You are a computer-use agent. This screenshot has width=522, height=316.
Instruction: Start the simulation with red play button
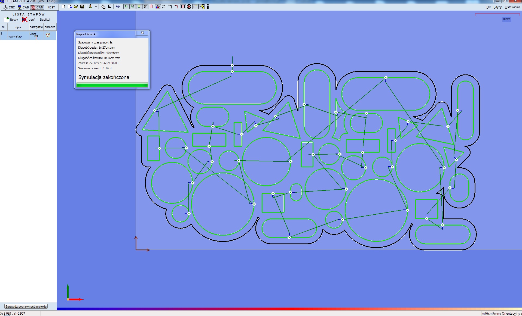pyautogui.click(x=189, y=7)
